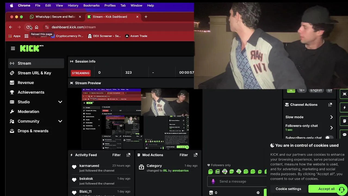Click the Blaki_11 follower entry
The height and width of the screenshot is (196, 348).
point(101,193)
